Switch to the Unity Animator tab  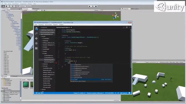(x=36, y=9)
